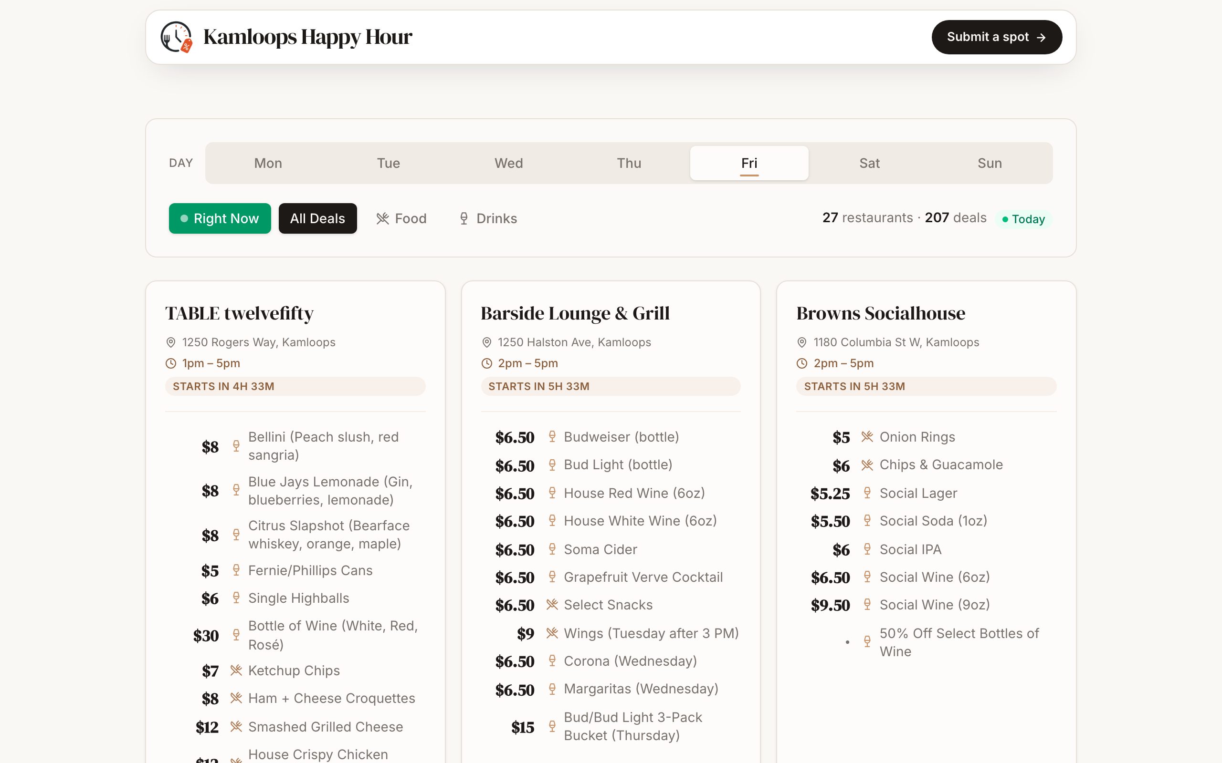
Task: Click the drink icon beside Bottle of Wine
Action: pyautogui.click(x=236, y=635)
